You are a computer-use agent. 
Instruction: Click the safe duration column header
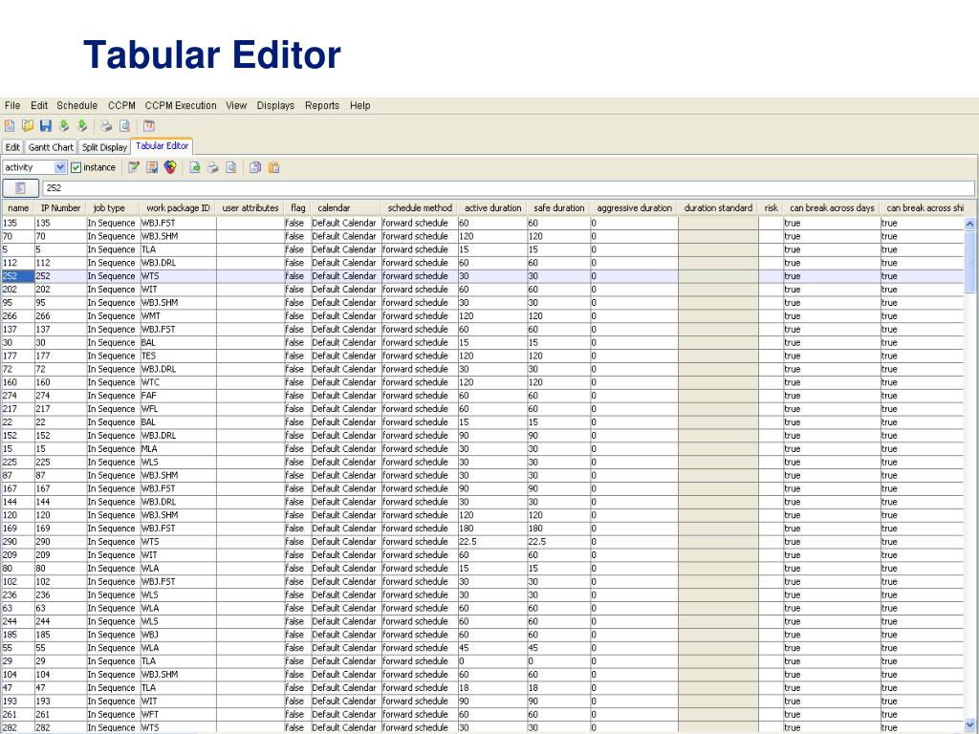[558, 207]
